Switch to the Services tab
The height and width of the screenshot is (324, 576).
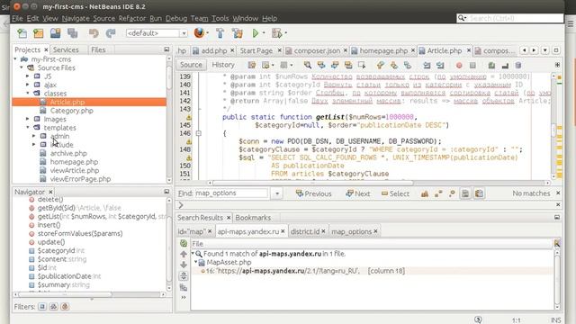[x=66, y=49]
